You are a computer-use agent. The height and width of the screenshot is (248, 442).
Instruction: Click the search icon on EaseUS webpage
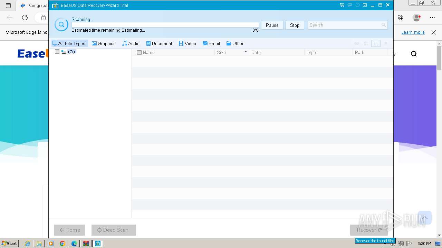(414, 54)
